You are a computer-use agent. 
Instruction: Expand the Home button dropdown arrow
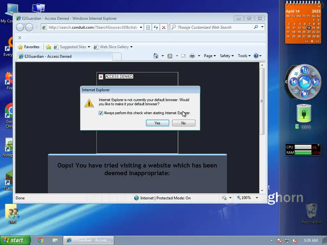click(163, 56)
